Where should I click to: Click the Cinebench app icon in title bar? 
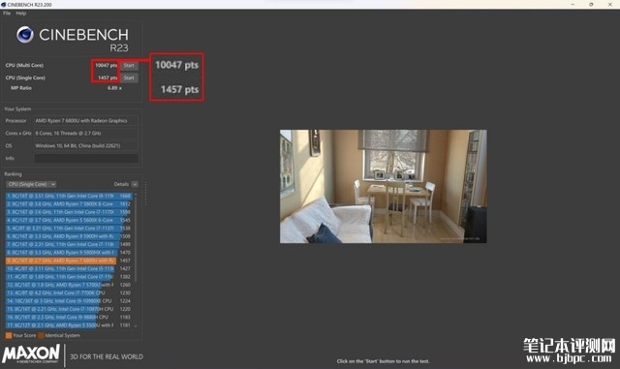(x=3, y=4)
